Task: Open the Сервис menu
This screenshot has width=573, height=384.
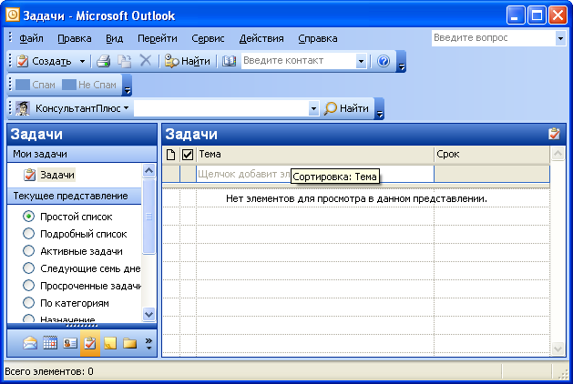Action: (208, 38)
